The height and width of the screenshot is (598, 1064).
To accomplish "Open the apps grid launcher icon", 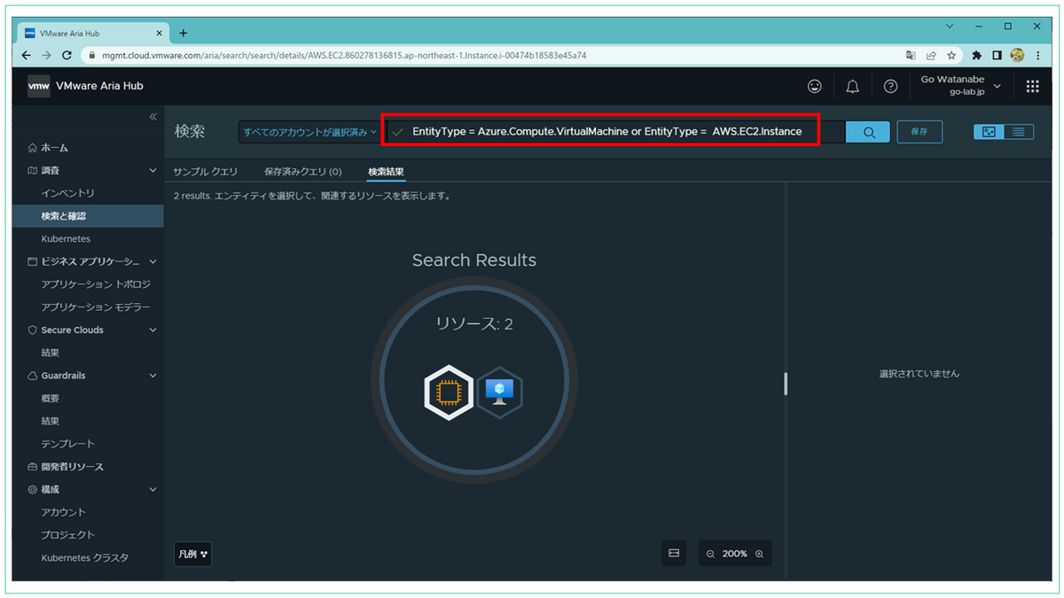I will 1032,86.
